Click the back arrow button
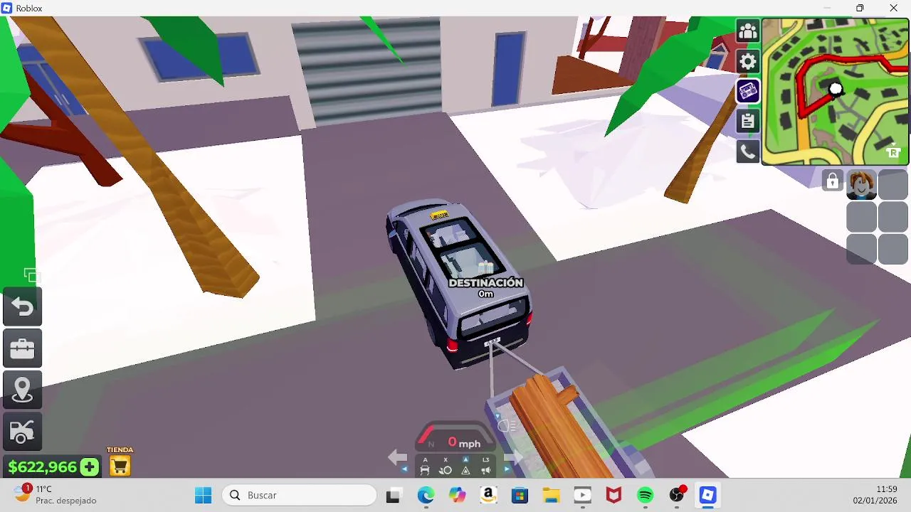The width and height of the screenshot is (911, 512). (22, 307)
